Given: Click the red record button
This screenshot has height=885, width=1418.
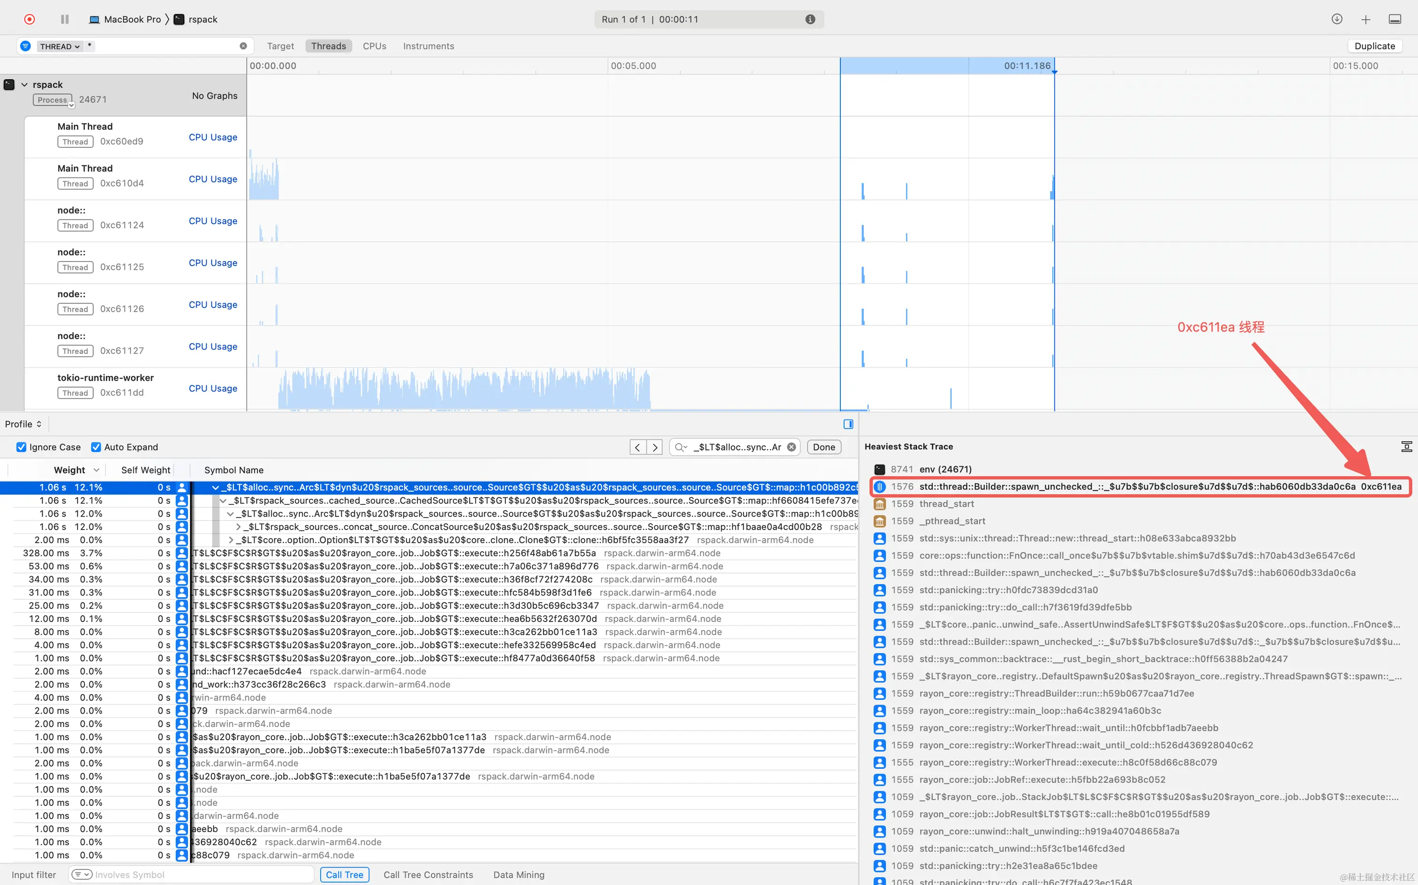Looking at the screenshot, I should pyautogui.click(x=29, y=19).
